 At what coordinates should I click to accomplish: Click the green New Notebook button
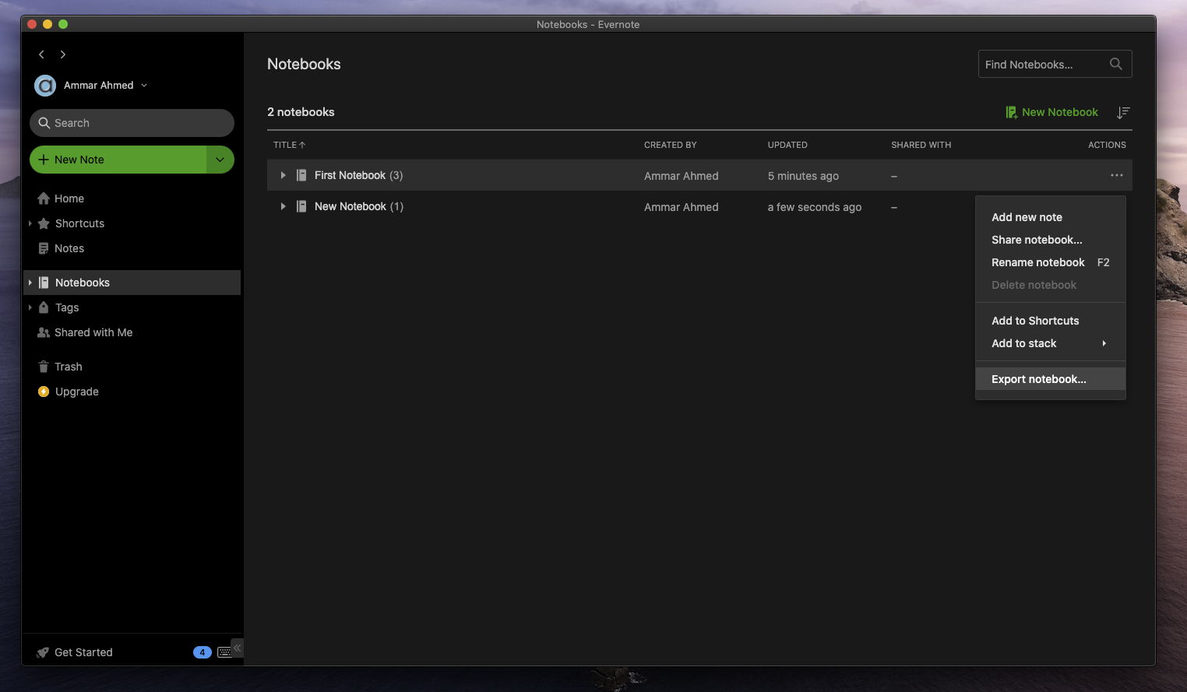[x=1051, y=113]
